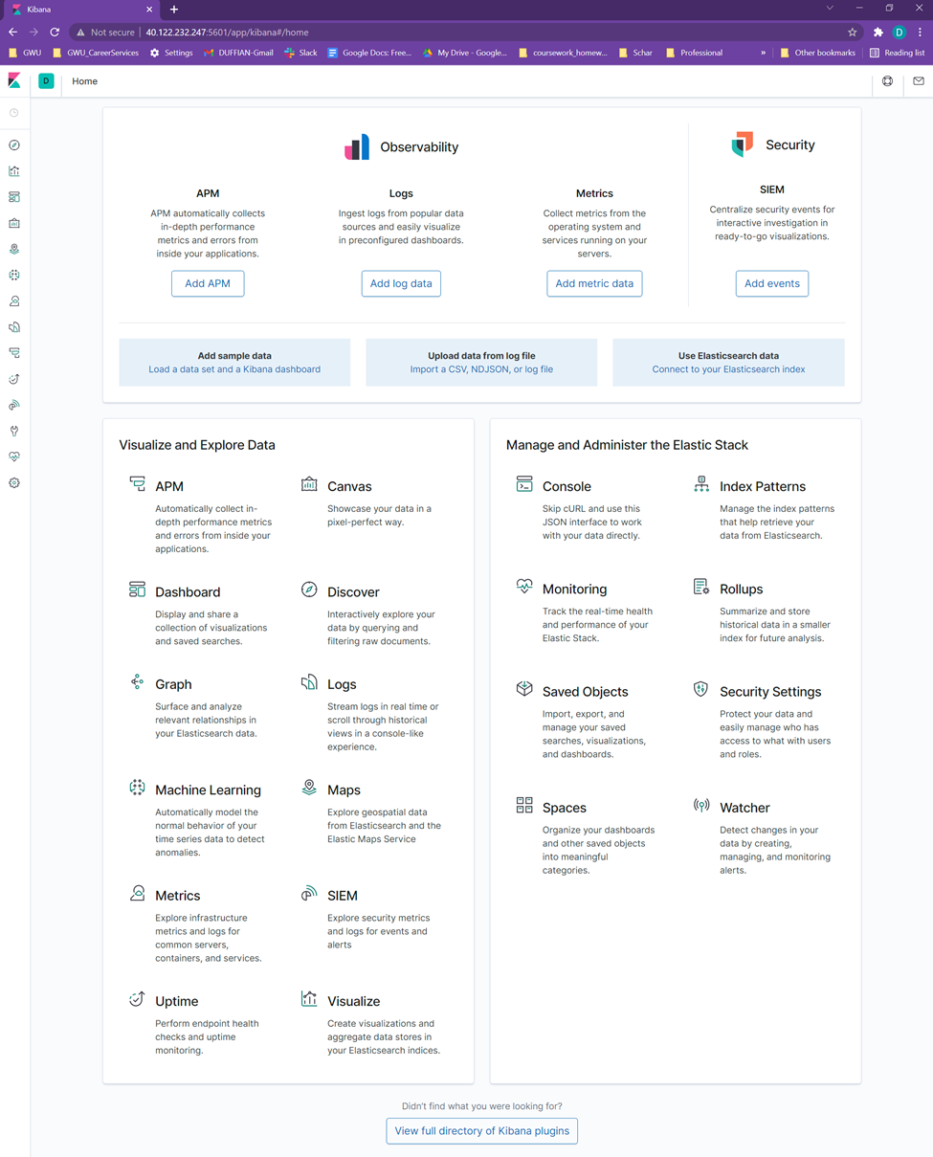This screenshot has width=933, height=1157.
Task: Open the newsfeed envelope icon in header
Action: click(x=919, y=81)
